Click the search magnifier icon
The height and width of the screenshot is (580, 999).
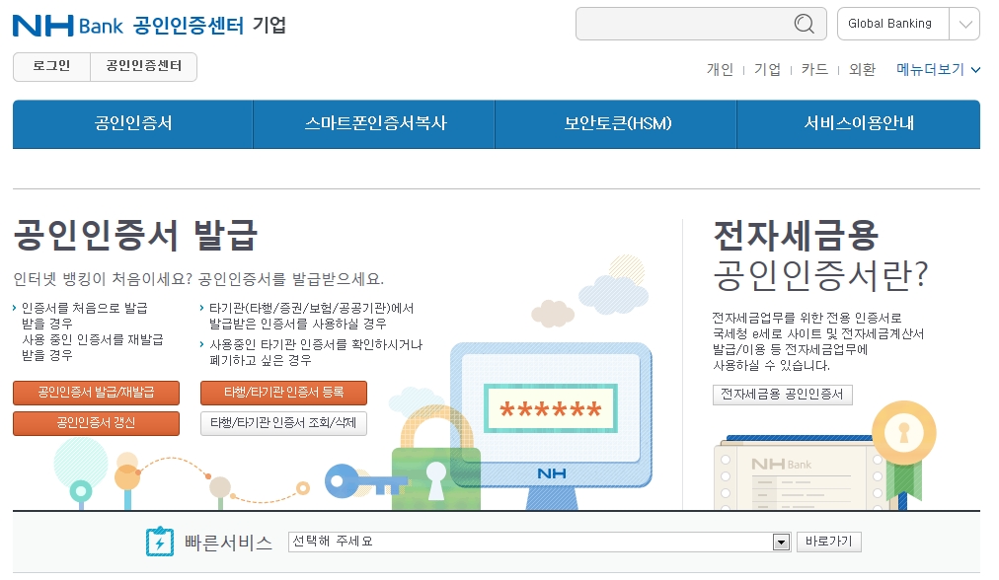[805, 25]
